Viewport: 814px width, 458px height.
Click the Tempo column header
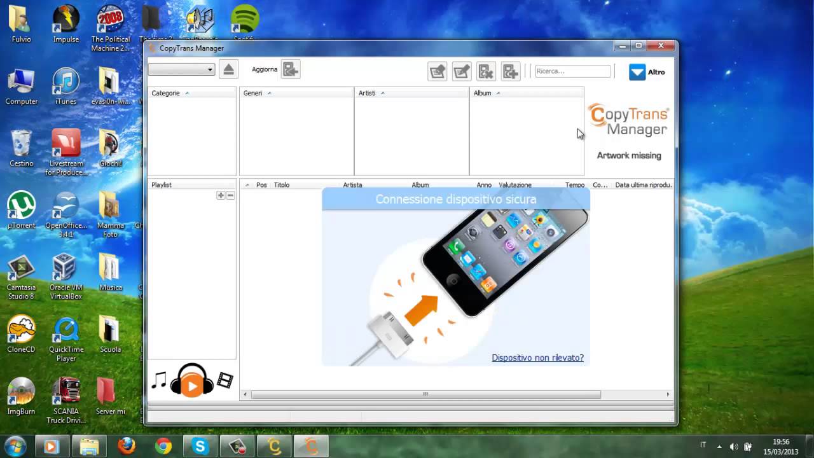click(575, 185)
